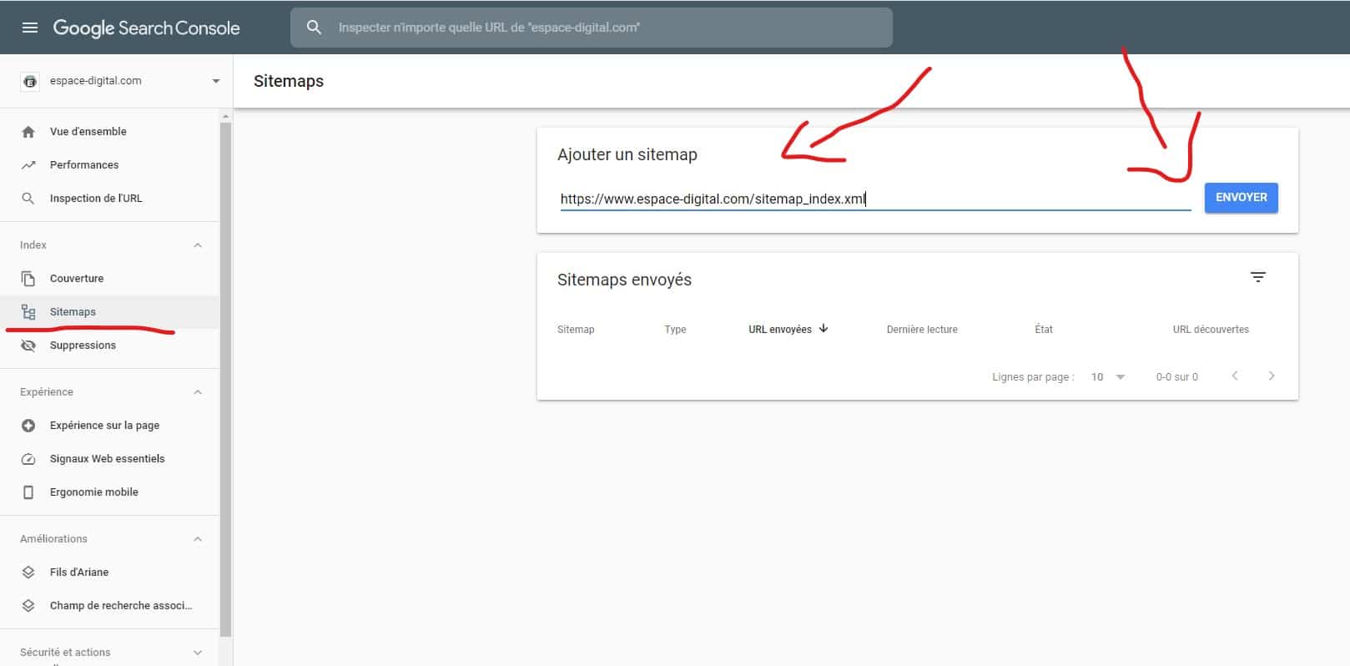Click the URL envoyées sort arrow
This screenshot has width=1350, height=666.
point(824,329)
